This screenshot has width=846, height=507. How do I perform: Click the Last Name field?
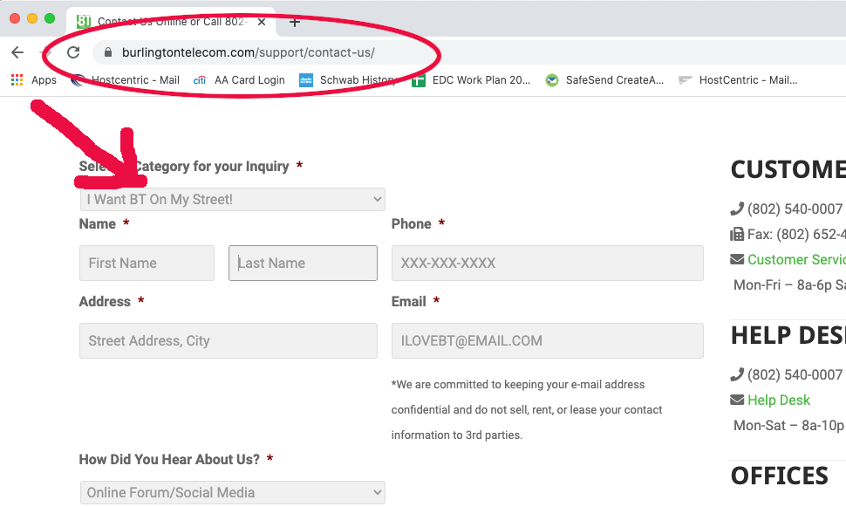(x=303, y=263)
